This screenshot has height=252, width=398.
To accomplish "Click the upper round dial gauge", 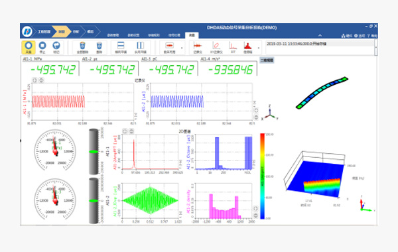I will tap(55, 151).
